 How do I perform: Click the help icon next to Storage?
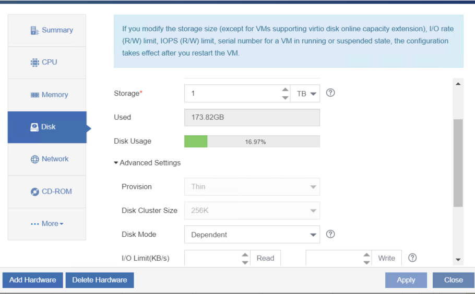click(x=330, y=93)
